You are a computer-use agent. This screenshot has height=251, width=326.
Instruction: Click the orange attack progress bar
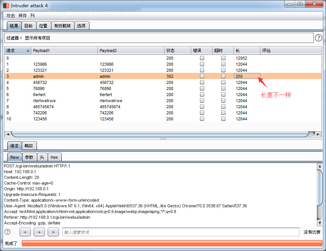coord(172,243)
